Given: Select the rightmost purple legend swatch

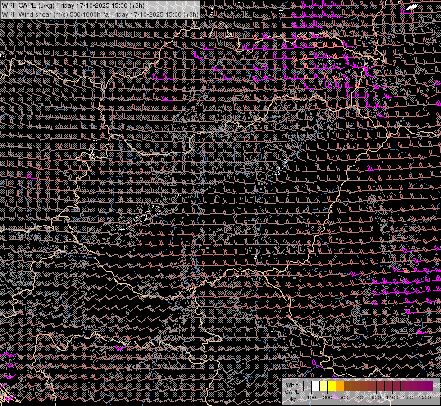Looking at the screenshot, I should 429,386.
